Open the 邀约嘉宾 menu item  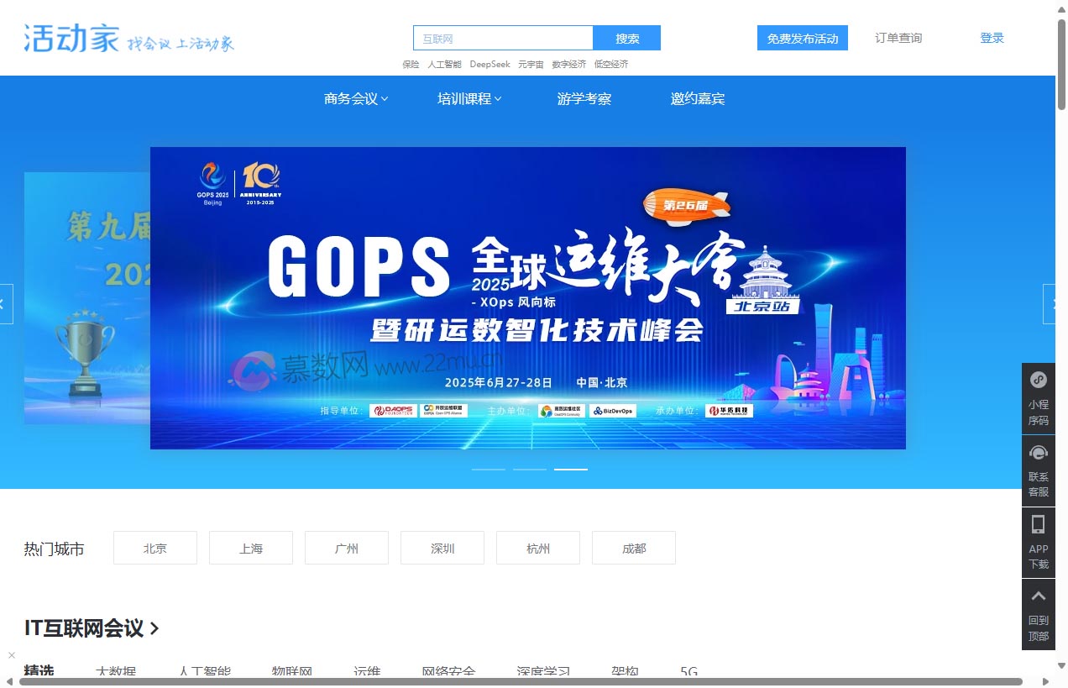click(698, 98)
